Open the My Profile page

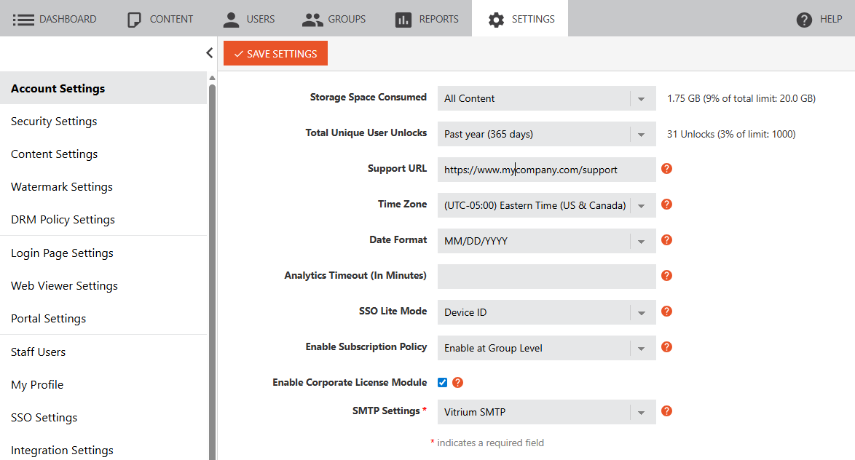coord(37,384)
